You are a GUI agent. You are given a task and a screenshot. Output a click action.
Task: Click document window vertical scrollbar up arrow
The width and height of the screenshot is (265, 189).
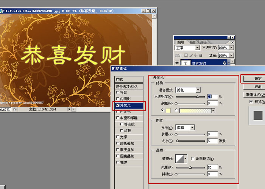pyautogui.click(x=154, y=16)
